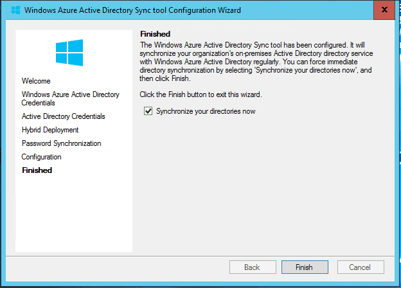
Task: Click the Back button
Action: 253,267
